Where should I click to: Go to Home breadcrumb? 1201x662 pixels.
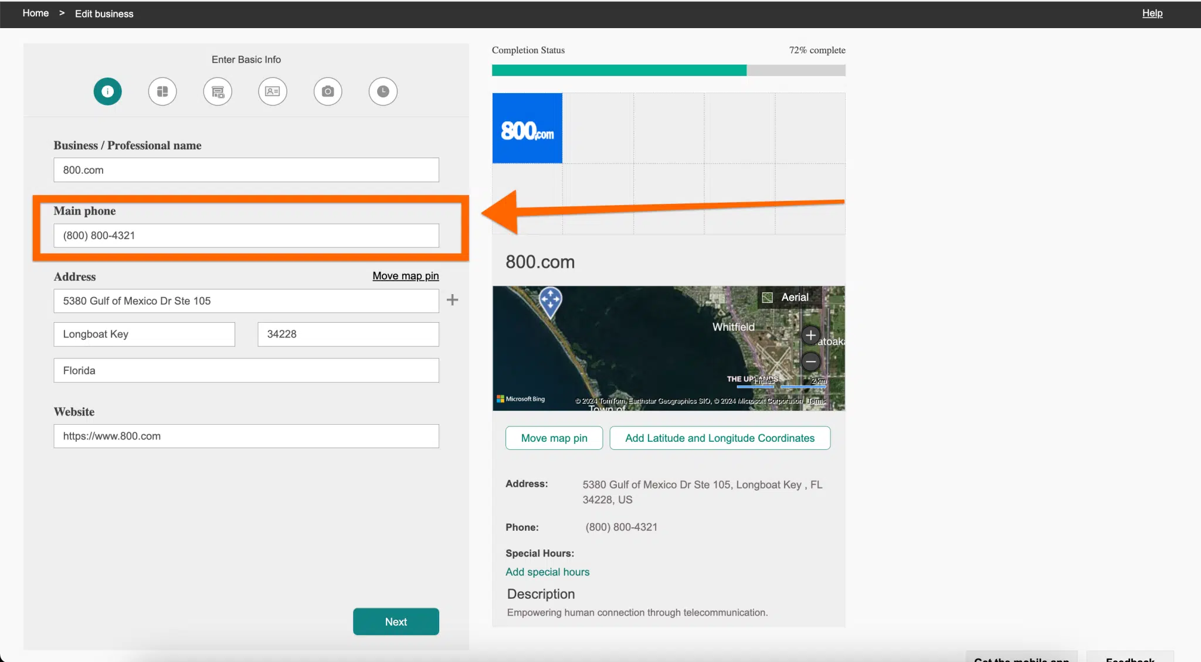[36, 13]
